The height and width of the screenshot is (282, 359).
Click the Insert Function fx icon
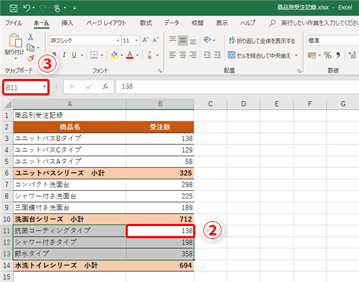coord(106,86)
